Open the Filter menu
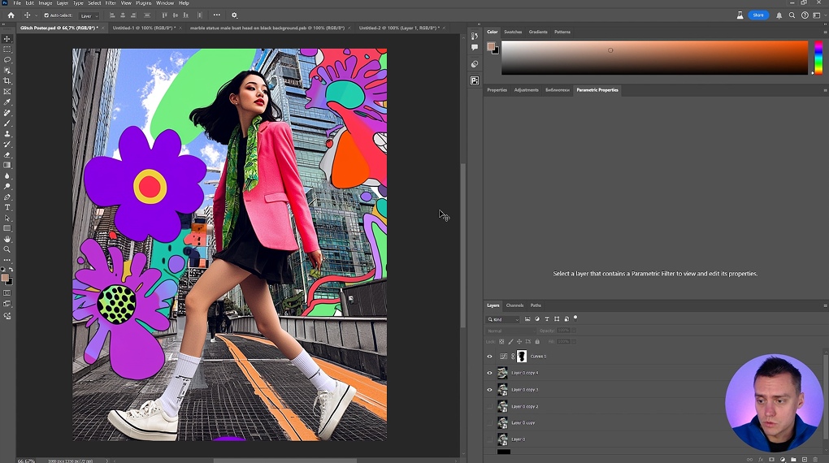 (111, 3)
